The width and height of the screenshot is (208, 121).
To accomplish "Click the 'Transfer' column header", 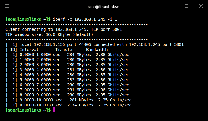I will pos(65,50).
